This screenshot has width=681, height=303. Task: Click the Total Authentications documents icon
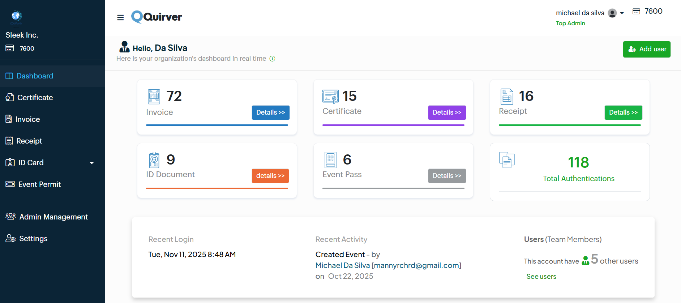[x=507, y=160]
